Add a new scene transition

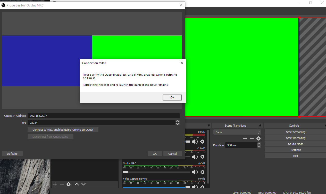click(245, 139)
